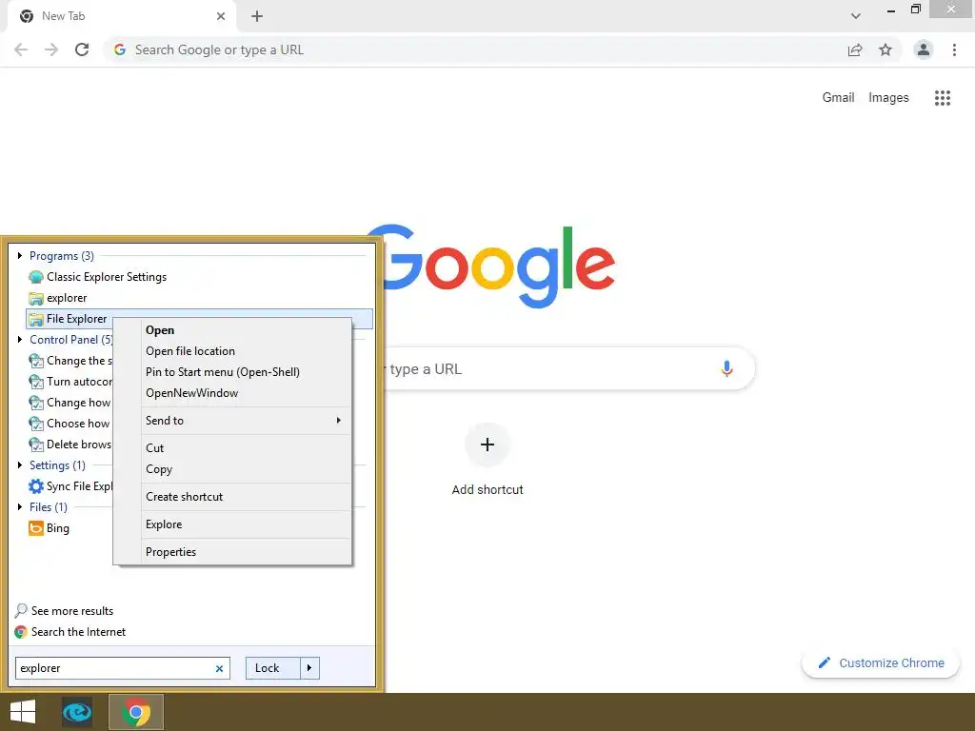Click the See more results text

click(72, 611)
